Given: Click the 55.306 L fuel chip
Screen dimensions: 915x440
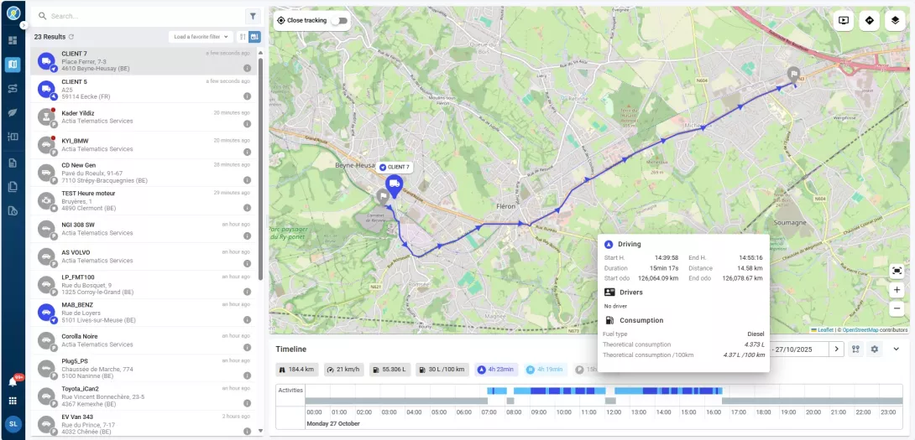Looking at the screenshot, I should tap(390, 370).
